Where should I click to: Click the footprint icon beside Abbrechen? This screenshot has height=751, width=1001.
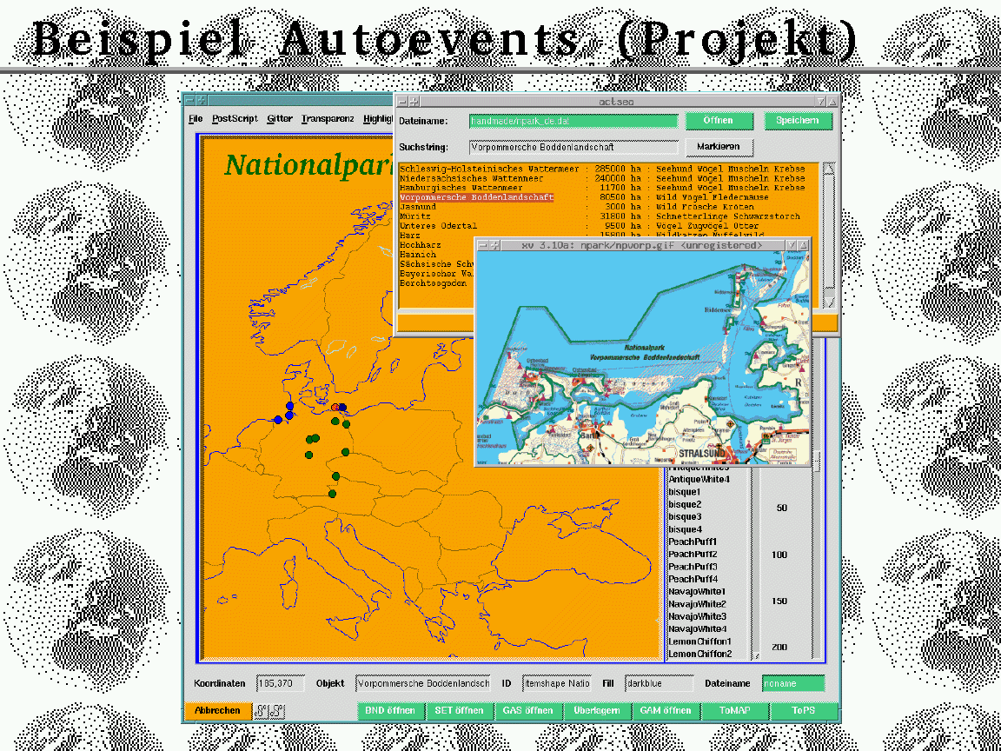pyautogui.click(x=269, y=711)
